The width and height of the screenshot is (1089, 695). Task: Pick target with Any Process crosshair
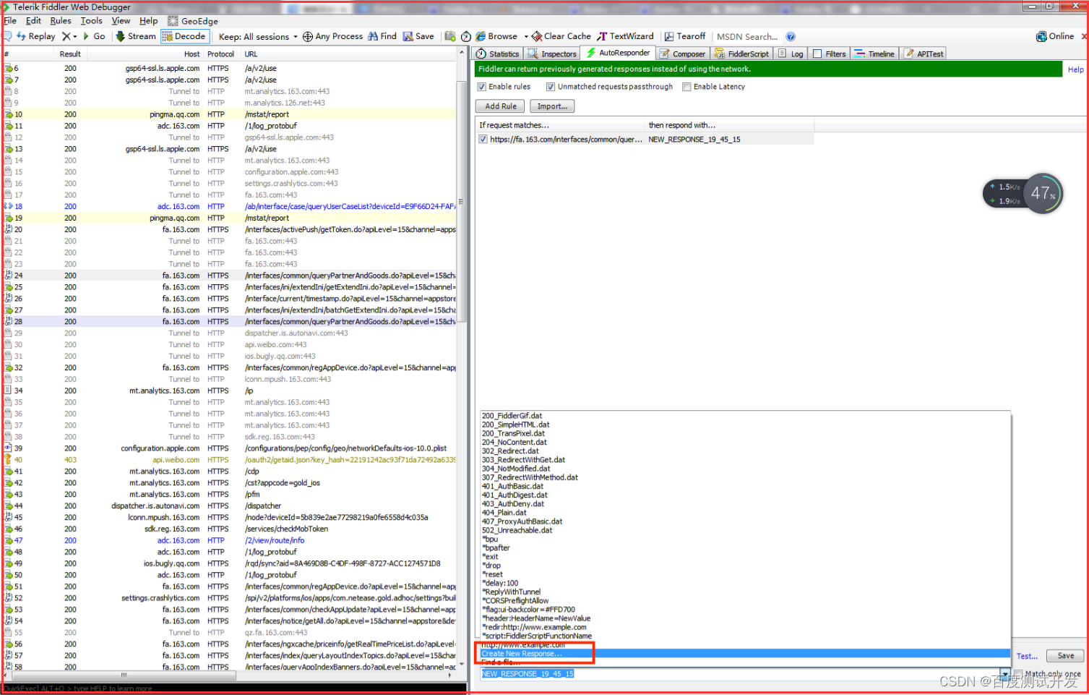(332, 36)
